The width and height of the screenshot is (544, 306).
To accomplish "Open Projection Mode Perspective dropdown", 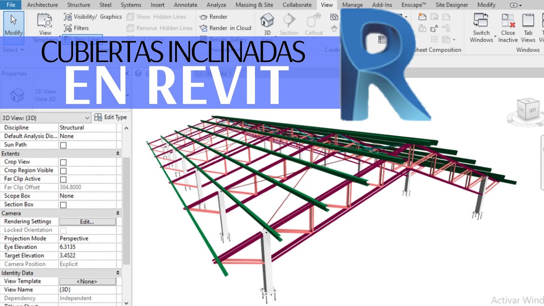I will pyautogui.click(x=87, y=238).
